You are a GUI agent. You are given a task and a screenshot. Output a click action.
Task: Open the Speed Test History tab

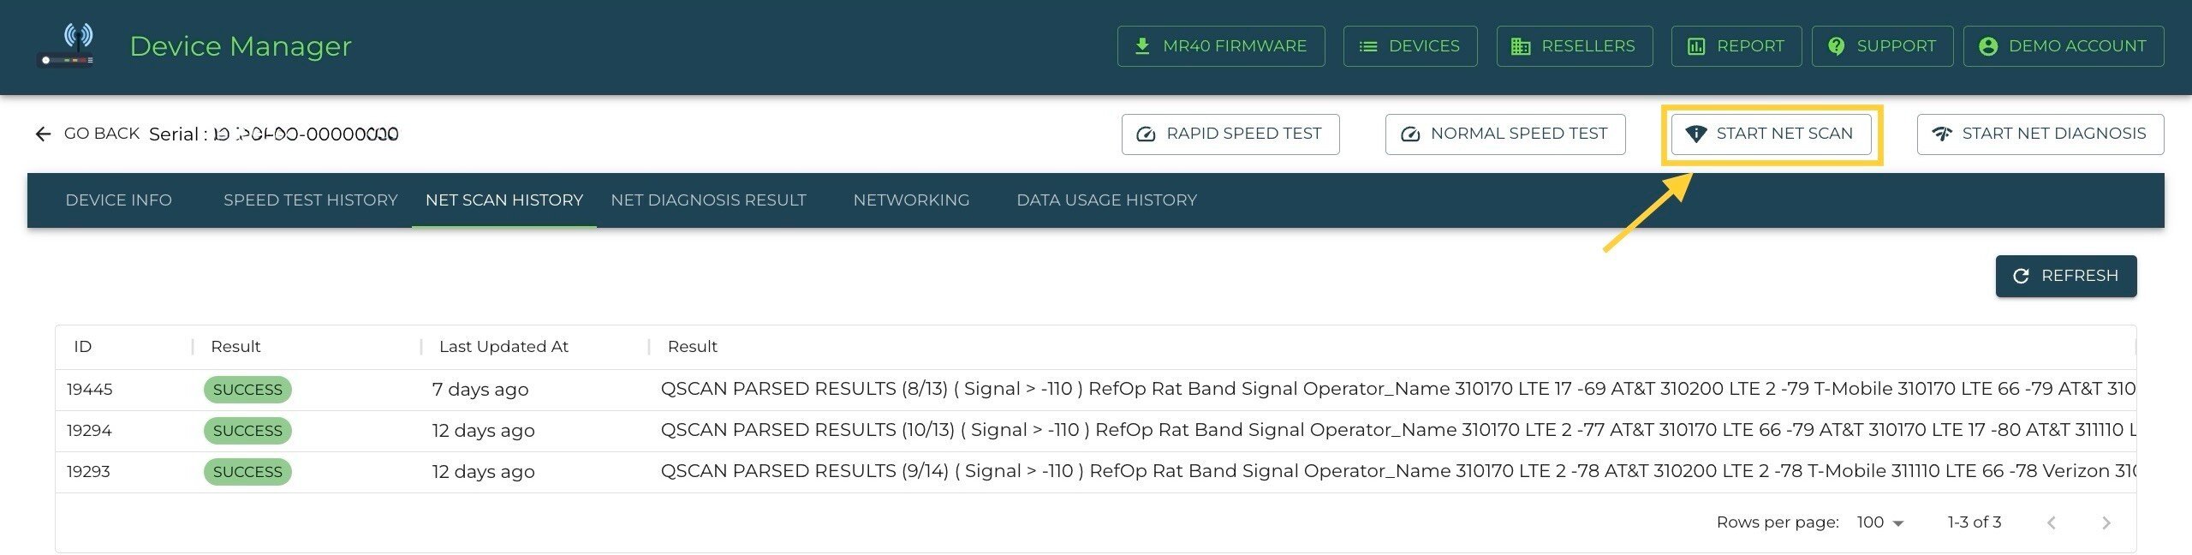click(x=310, y=200)
